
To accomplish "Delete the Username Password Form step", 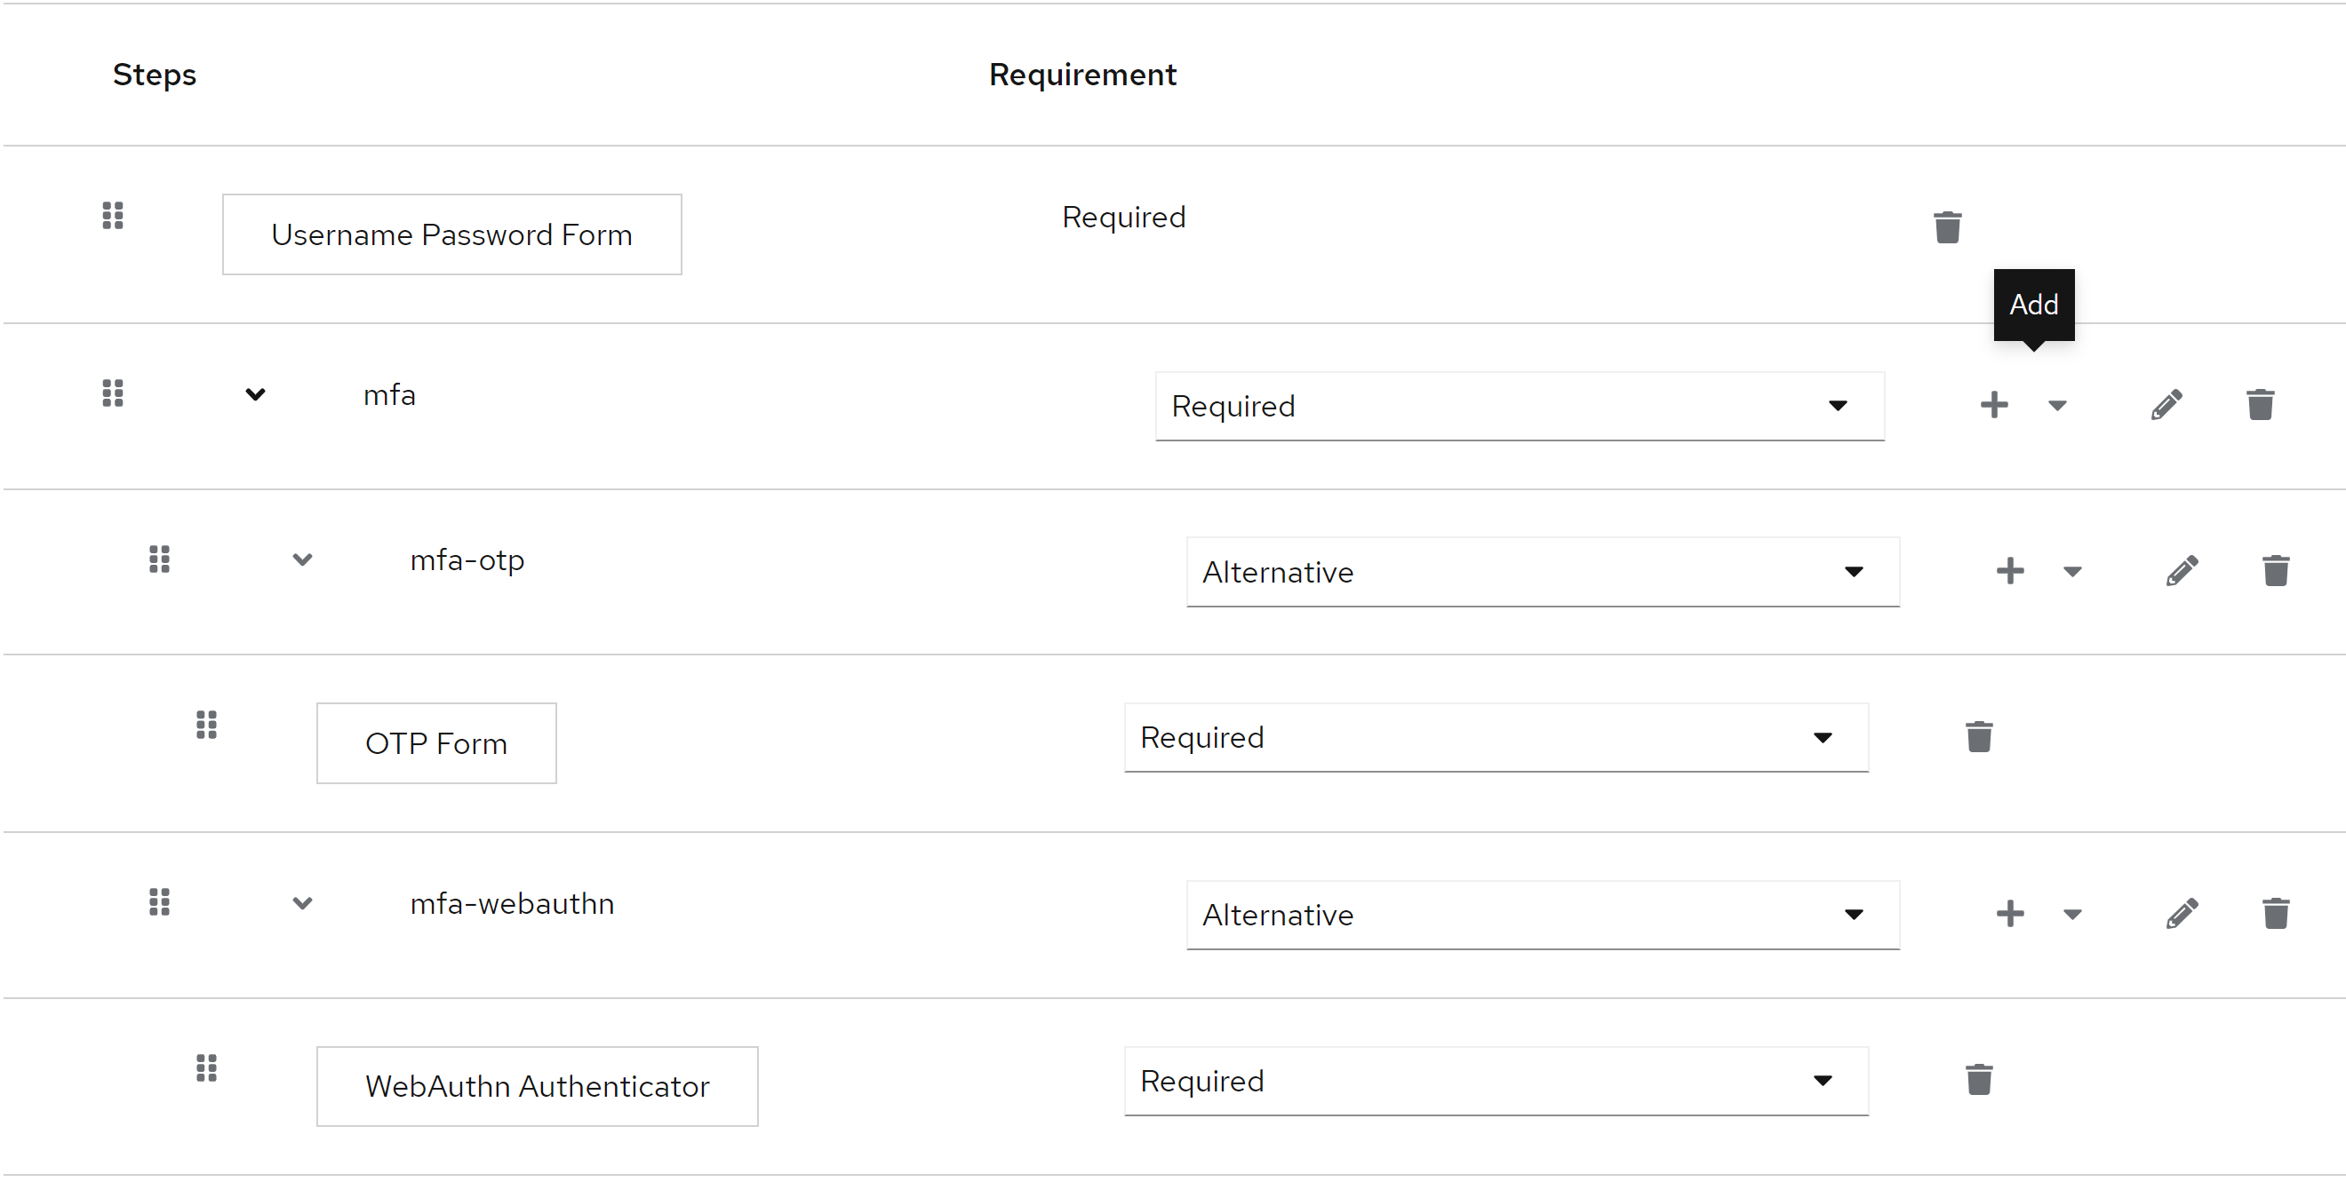I will point(1947,226).
